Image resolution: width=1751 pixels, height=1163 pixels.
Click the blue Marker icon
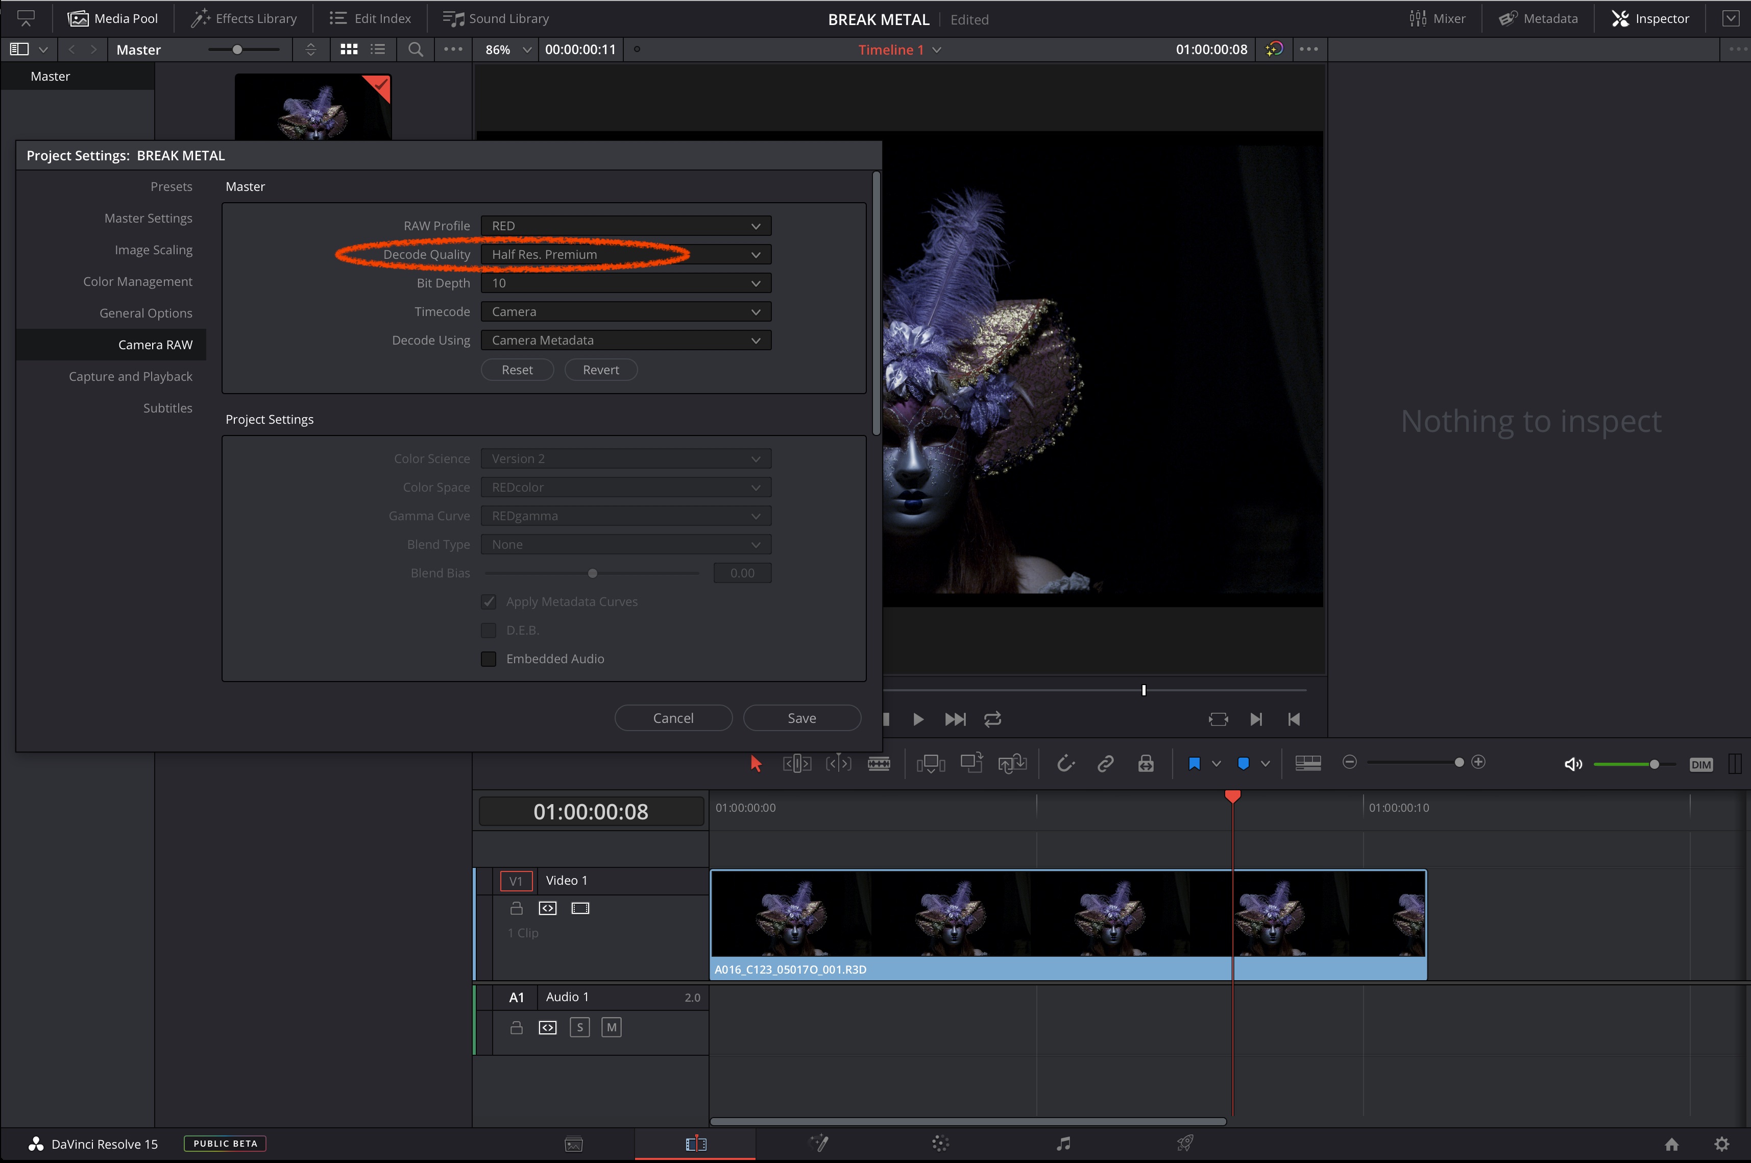pos(1244,763)
